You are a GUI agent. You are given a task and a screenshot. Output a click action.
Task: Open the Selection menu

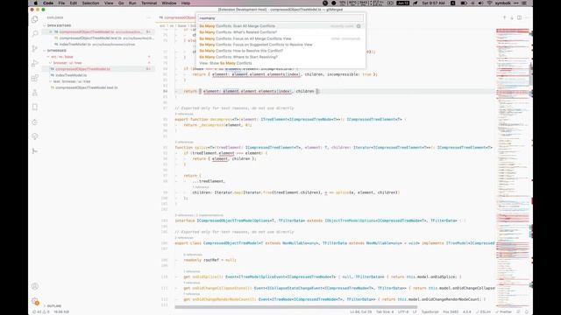90,3
